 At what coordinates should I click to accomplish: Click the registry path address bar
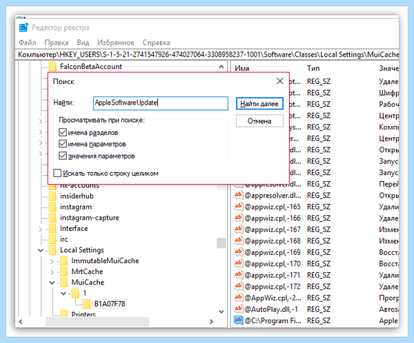[207, 54]
